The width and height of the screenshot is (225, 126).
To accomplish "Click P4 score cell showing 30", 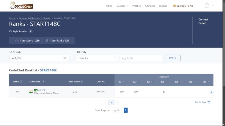I will [164, 92].
